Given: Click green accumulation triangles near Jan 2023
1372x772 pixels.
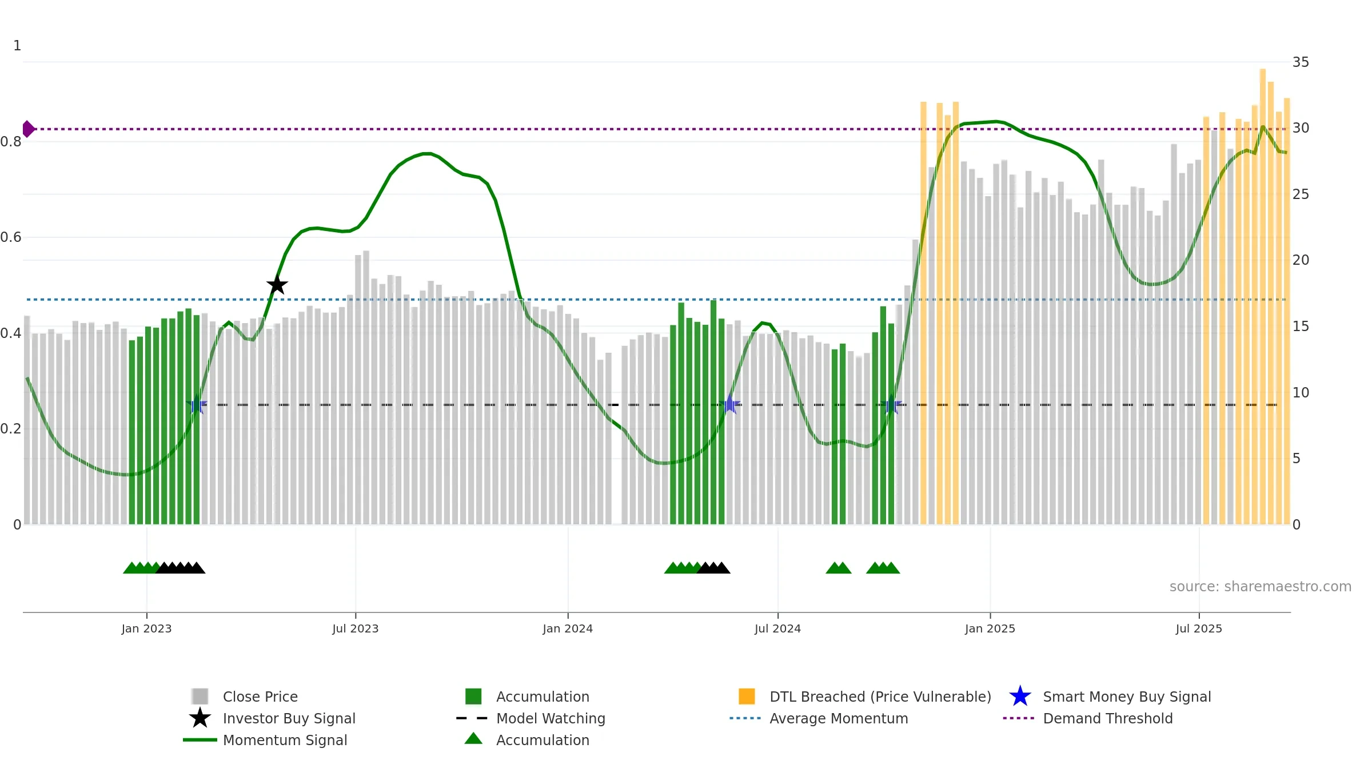Looking at the screenshot, I should point(142,567).
